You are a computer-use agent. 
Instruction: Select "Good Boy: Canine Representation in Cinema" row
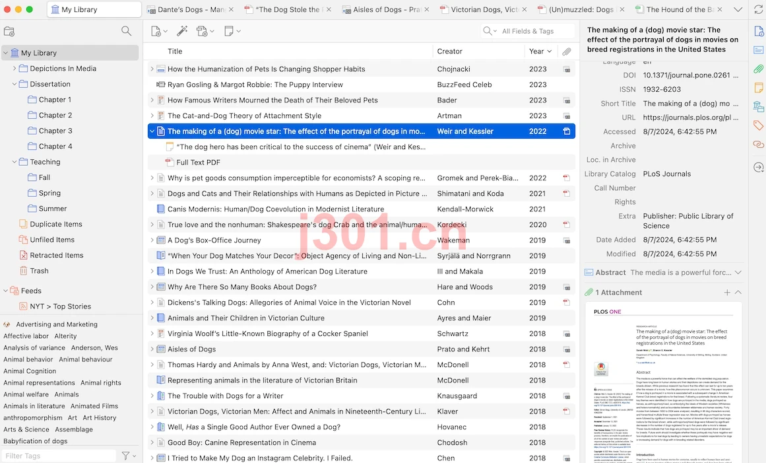point(362,443)
